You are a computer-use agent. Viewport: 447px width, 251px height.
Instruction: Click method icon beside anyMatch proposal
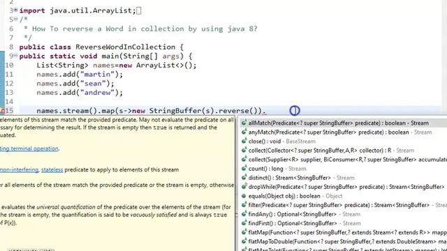point(244,132)
